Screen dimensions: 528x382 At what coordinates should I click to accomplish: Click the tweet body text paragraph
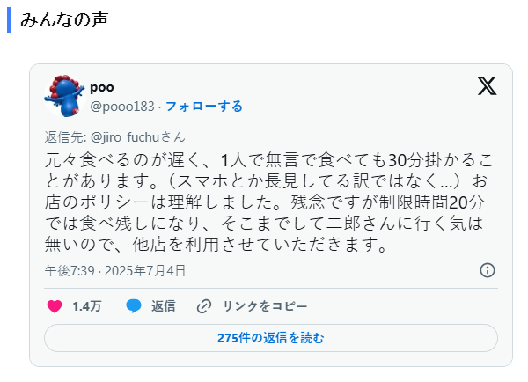tap(264, 201)
